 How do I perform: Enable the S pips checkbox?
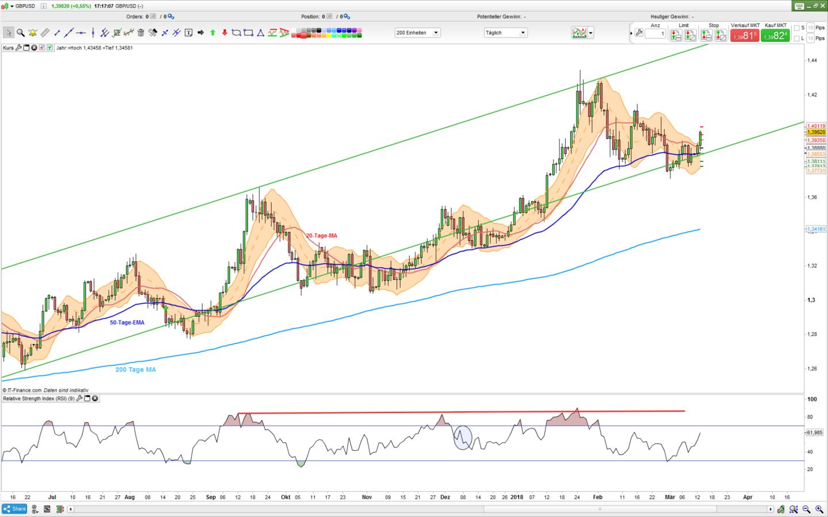(x=797, y=28)
